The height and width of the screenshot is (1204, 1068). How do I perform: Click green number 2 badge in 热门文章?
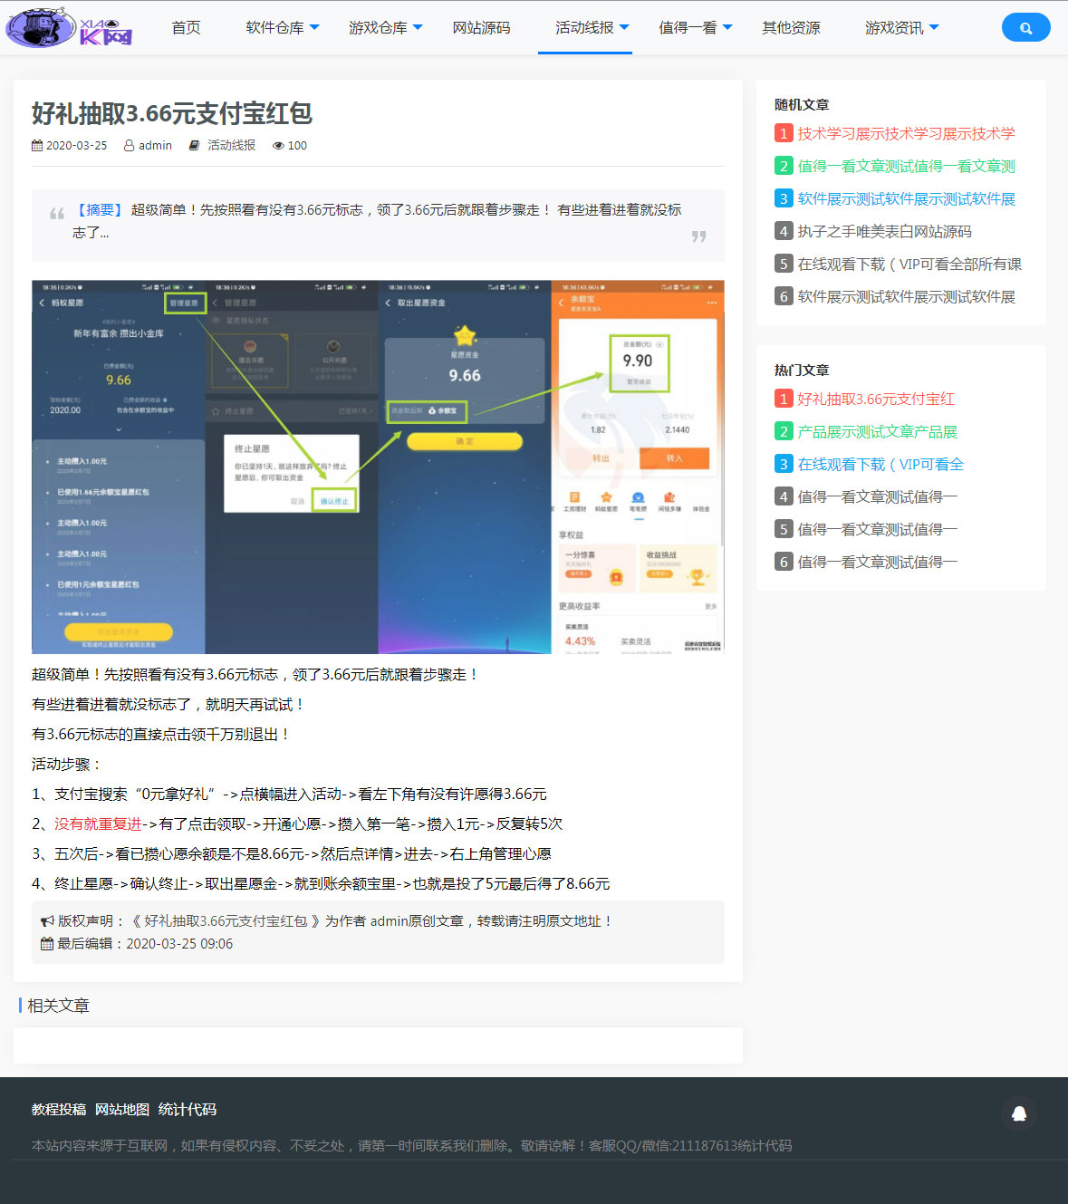tap(784, 431)
